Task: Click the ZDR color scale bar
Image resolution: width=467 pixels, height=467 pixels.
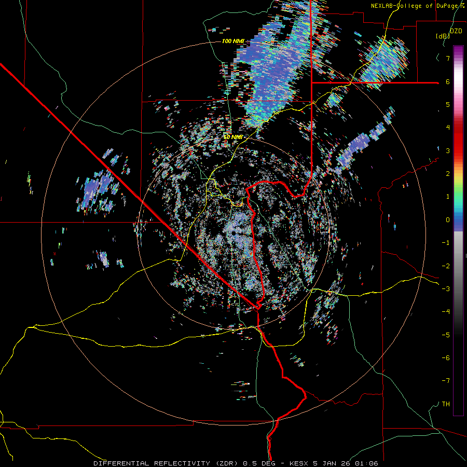Action: pyautogui.click(x=458, y=230)
